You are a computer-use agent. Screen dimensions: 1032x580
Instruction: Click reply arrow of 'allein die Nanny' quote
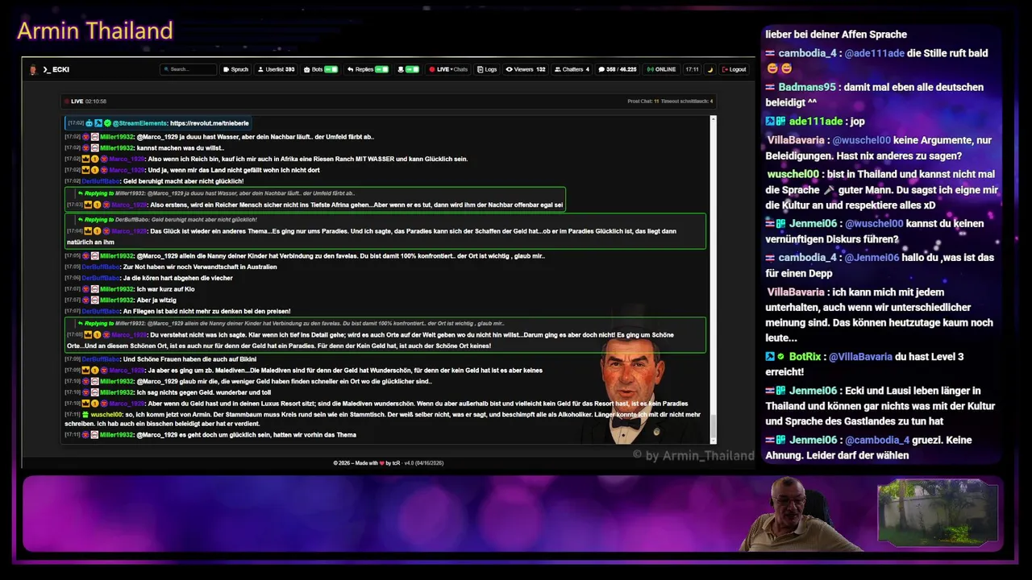[81, 323]
